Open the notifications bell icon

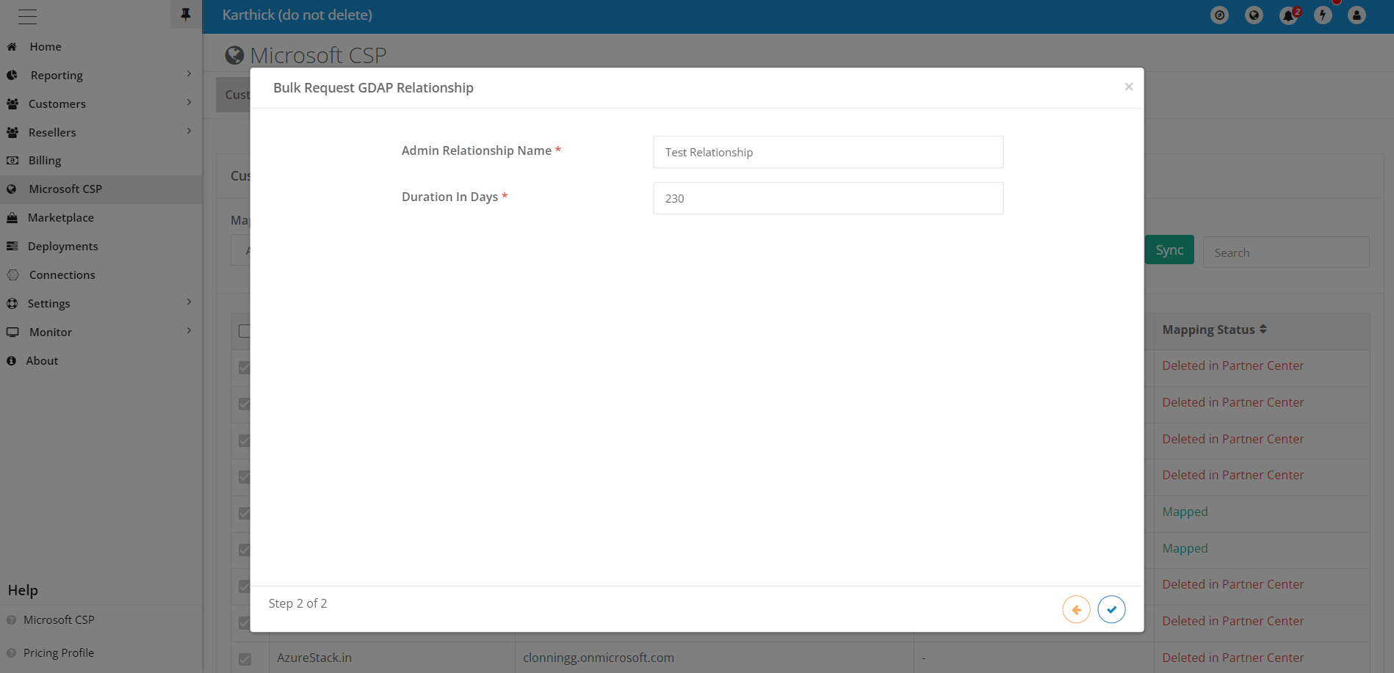point(1288,15)
